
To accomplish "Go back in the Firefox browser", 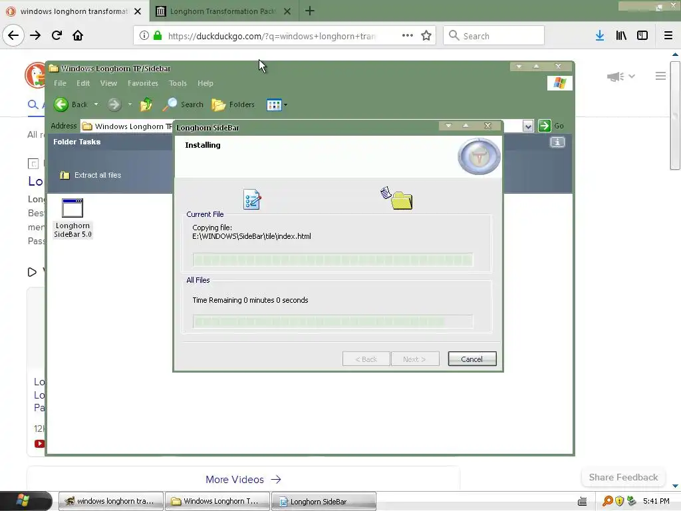I will pos(13,35).
